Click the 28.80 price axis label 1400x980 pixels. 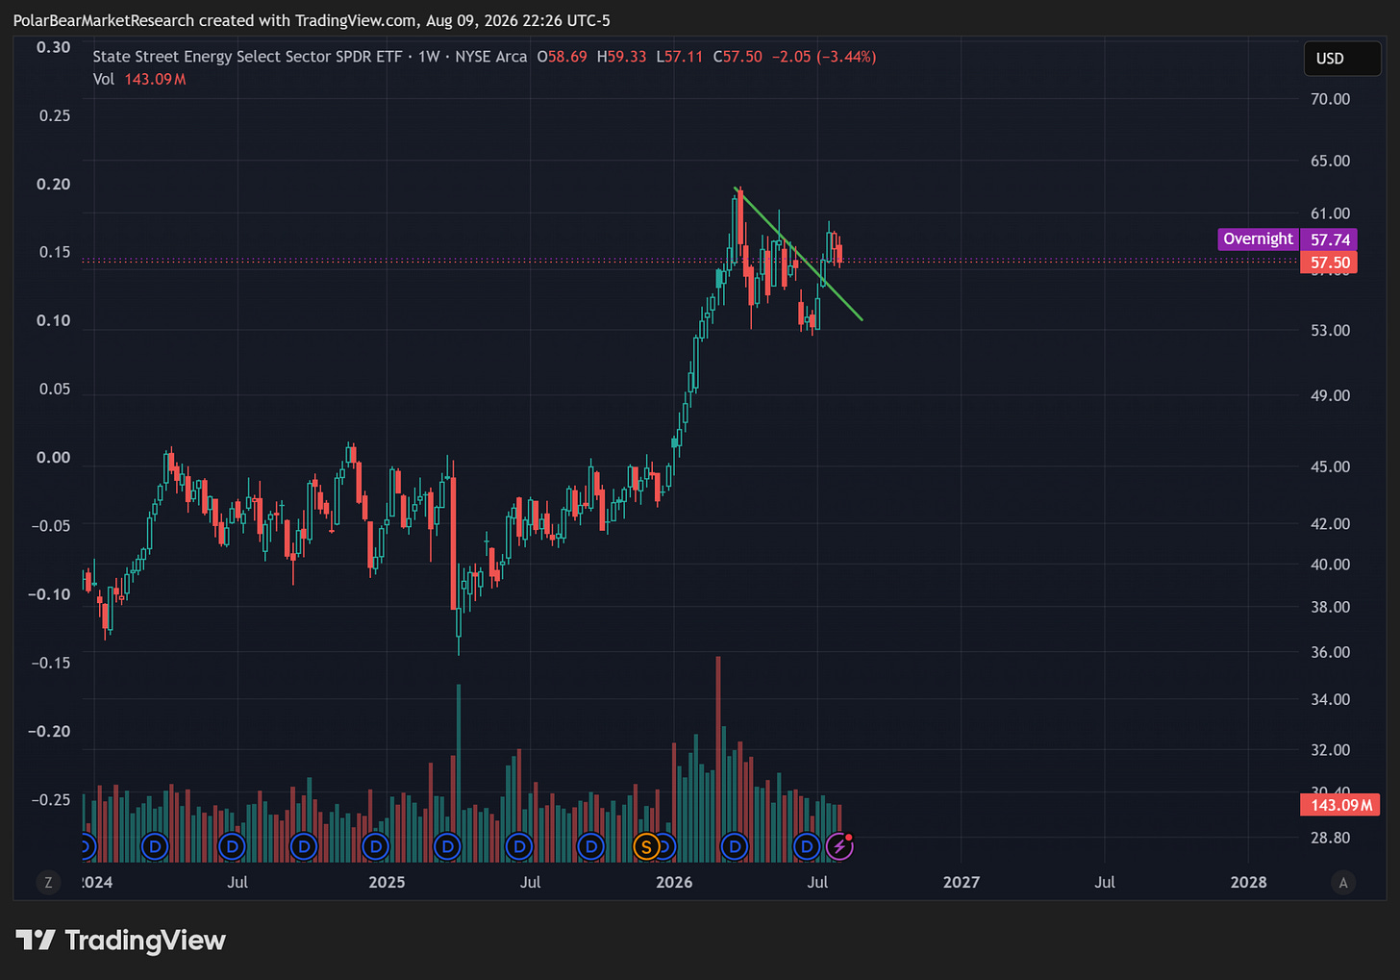[x=1330, y=838]
